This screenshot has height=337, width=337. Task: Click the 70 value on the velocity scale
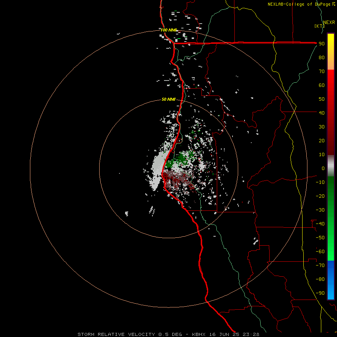click(x=322, y=72)
